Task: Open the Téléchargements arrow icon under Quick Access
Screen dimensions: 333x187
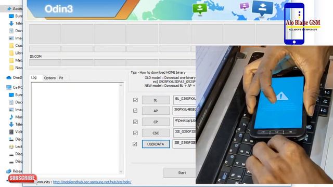Action: (x=11, y=23)
